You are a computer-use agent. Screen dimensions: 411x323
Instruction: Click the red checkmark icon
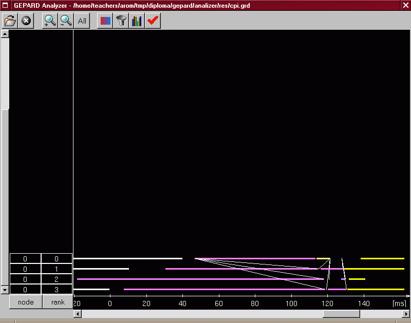pos(153,21)
